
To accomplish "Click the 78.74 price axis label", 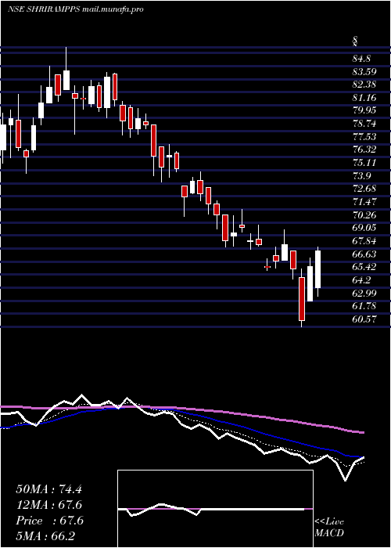I will (364, 124).
